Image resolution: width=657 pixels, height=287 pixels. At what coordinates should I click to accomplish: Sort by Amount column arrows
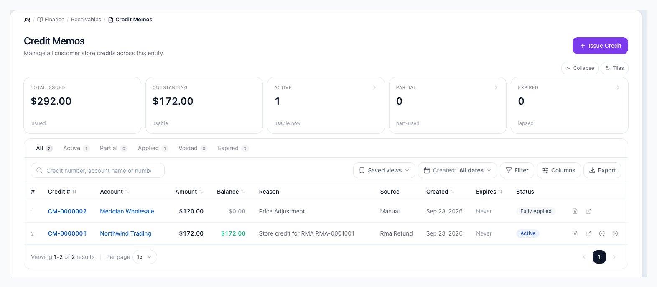point(201,192)
